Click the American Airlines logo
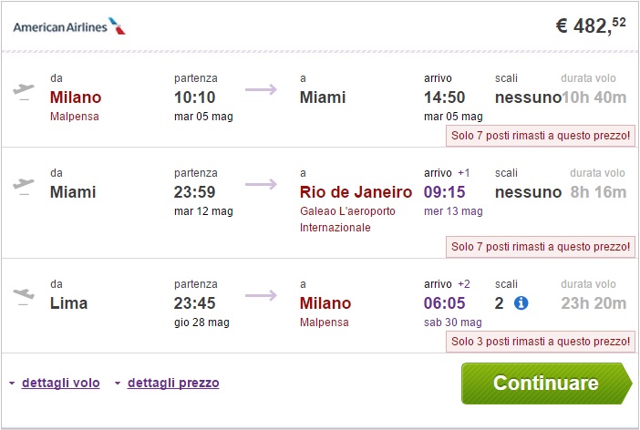 click(69, 26)
